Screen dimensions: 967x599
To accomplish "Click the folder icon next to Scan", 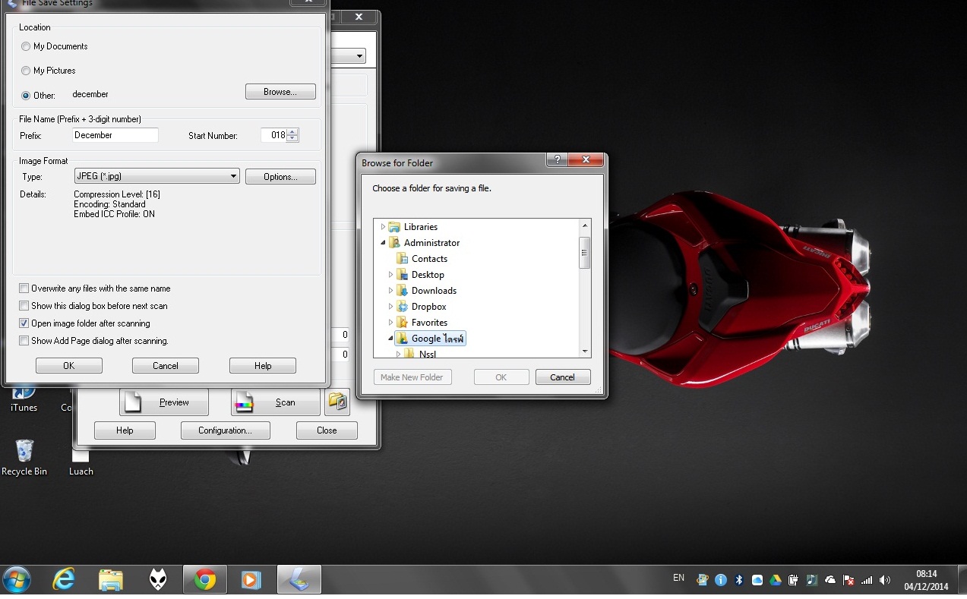I will click(x=337, y=402).
